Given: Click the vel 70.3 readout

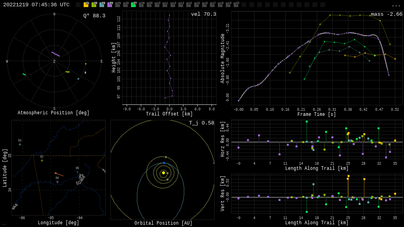Looking at the screenshot, I should pos(204,14).
